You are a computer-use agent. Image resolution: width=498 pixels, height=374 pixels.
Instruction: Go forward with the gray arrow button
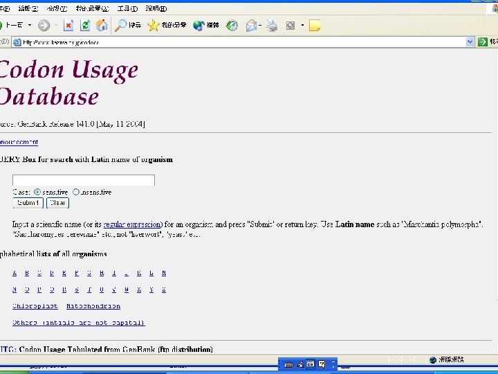44,25
